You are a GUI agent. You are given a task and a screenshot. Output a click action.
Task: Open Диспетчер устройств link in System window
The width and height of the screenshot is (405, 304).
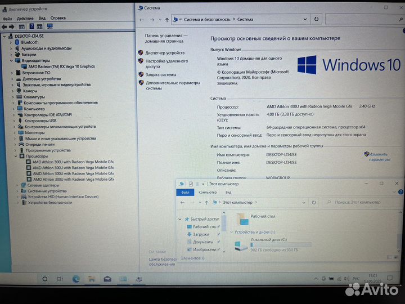(x=165, y=53)
